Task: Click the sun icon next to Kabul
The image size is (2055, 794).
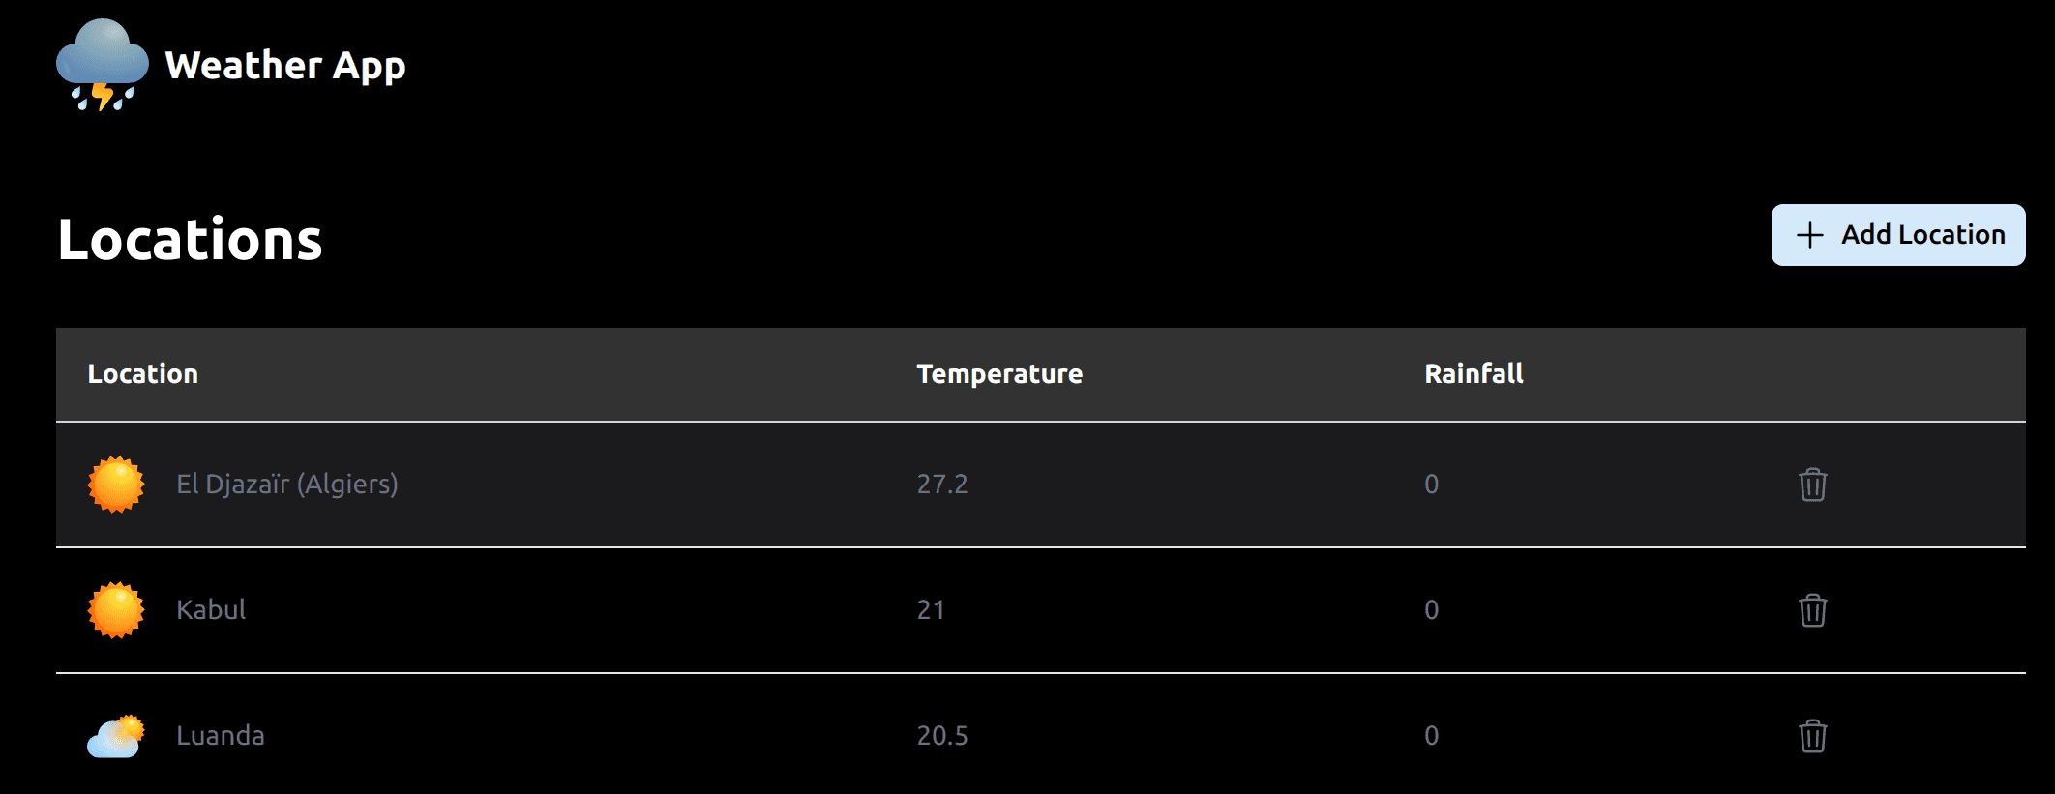Action: (115, 610)
